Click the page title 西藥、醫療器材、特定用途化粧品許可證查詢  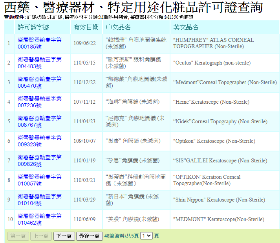click(x=133, y=7)
